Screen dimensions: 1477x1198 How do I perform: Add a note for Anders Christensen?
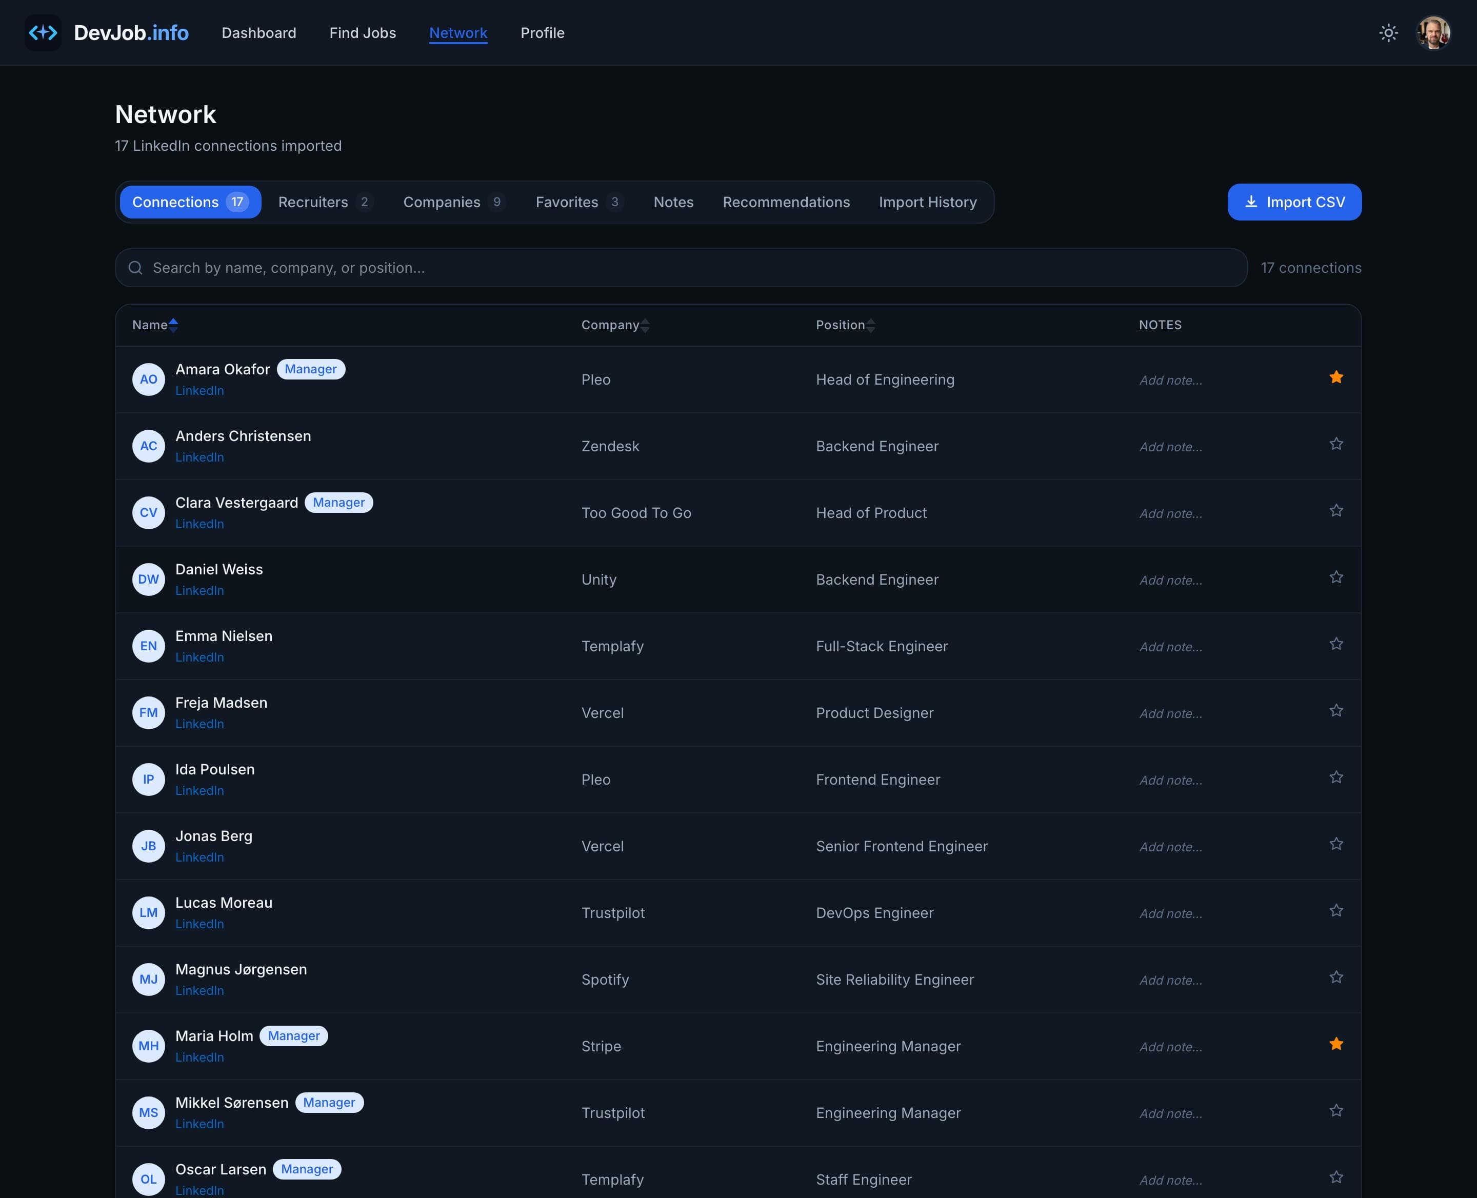tap(1170, 447)
